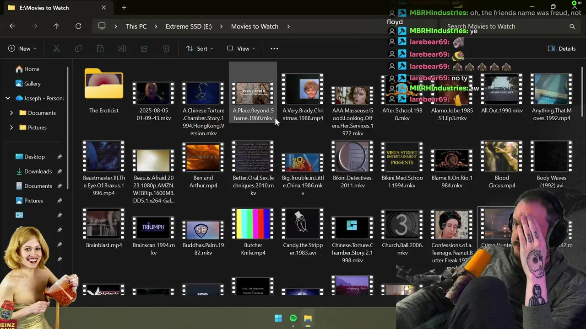
Task: Click the Rename icon in toolbar
Action: (122, 48)
